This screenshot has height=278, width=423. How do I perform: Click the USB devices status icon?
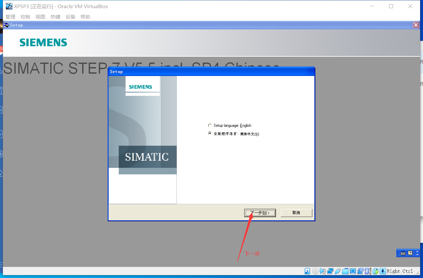click(x=338, y=271)
